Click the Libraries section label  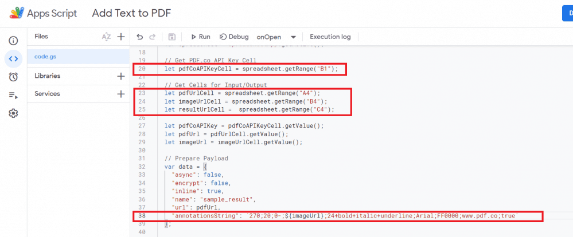coord(48,76)
